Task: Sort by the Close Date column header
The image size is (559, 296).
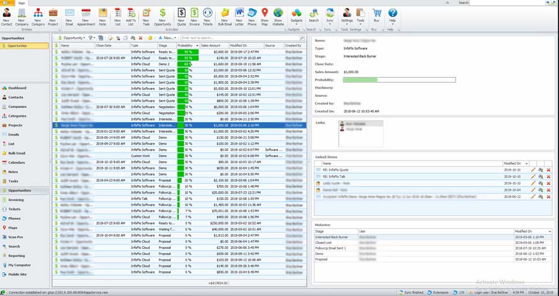Action: pos(112,45)
